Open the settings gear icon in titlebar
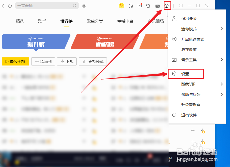The width and height of the screenshot is (230, 167). tap(167, 5)
